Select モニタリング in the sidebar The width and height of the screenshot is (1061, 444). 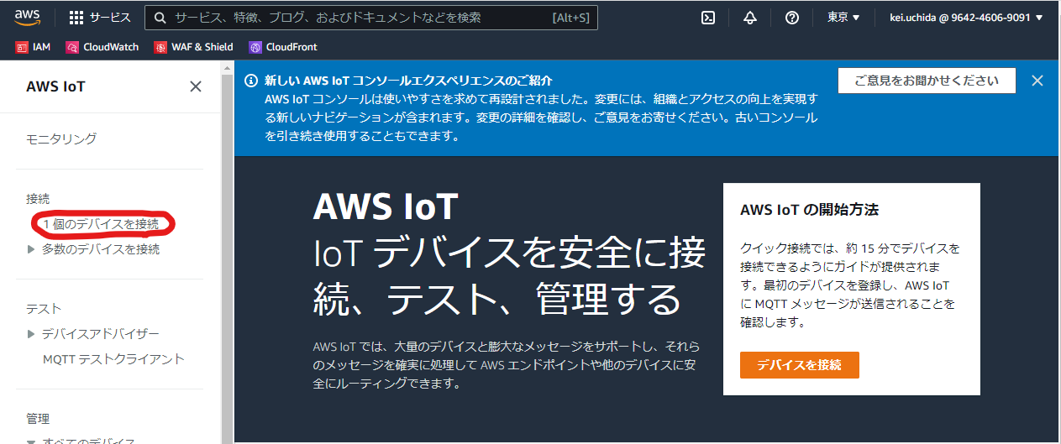(61, 138)
